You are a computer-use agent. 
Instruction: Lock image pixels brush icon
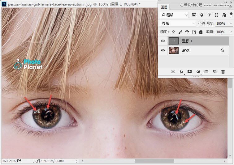(180, 32)
